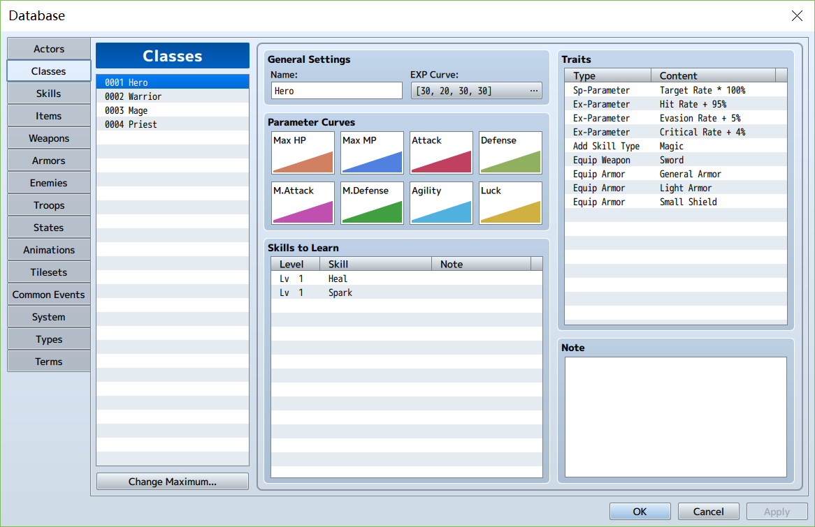The image size is (815, 527).
Task: Open the Common Events tab
Action: (x=49, y=295)
